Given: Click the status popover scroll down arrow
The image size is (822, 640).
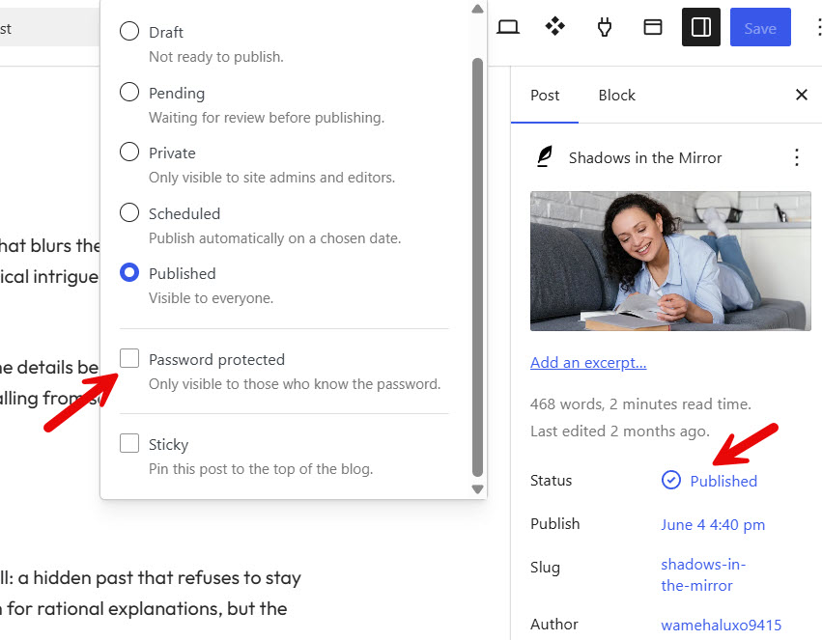Looking at the screenshot, I should 477,489.
